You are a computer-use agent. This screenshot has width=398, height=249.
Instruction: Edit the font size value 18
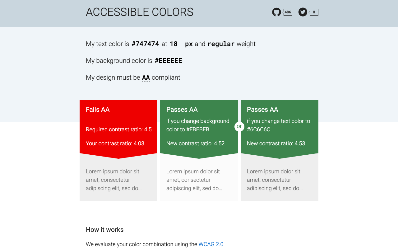pyautogui.click(x=176, y=44)
